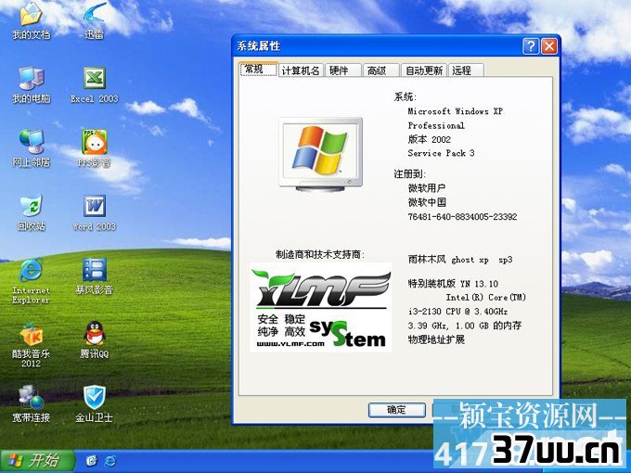
Task: Click the 'Service Pack 3' text
Action: tap(441, 153)
